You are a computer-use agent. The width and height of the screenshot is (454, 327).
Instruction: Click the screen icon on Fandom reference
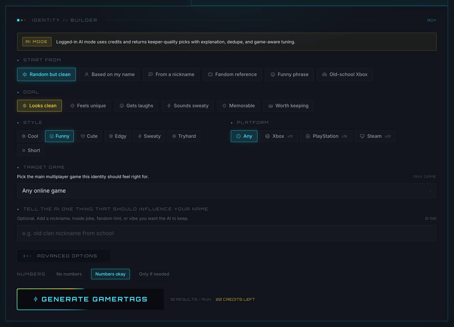click(210, 74)
